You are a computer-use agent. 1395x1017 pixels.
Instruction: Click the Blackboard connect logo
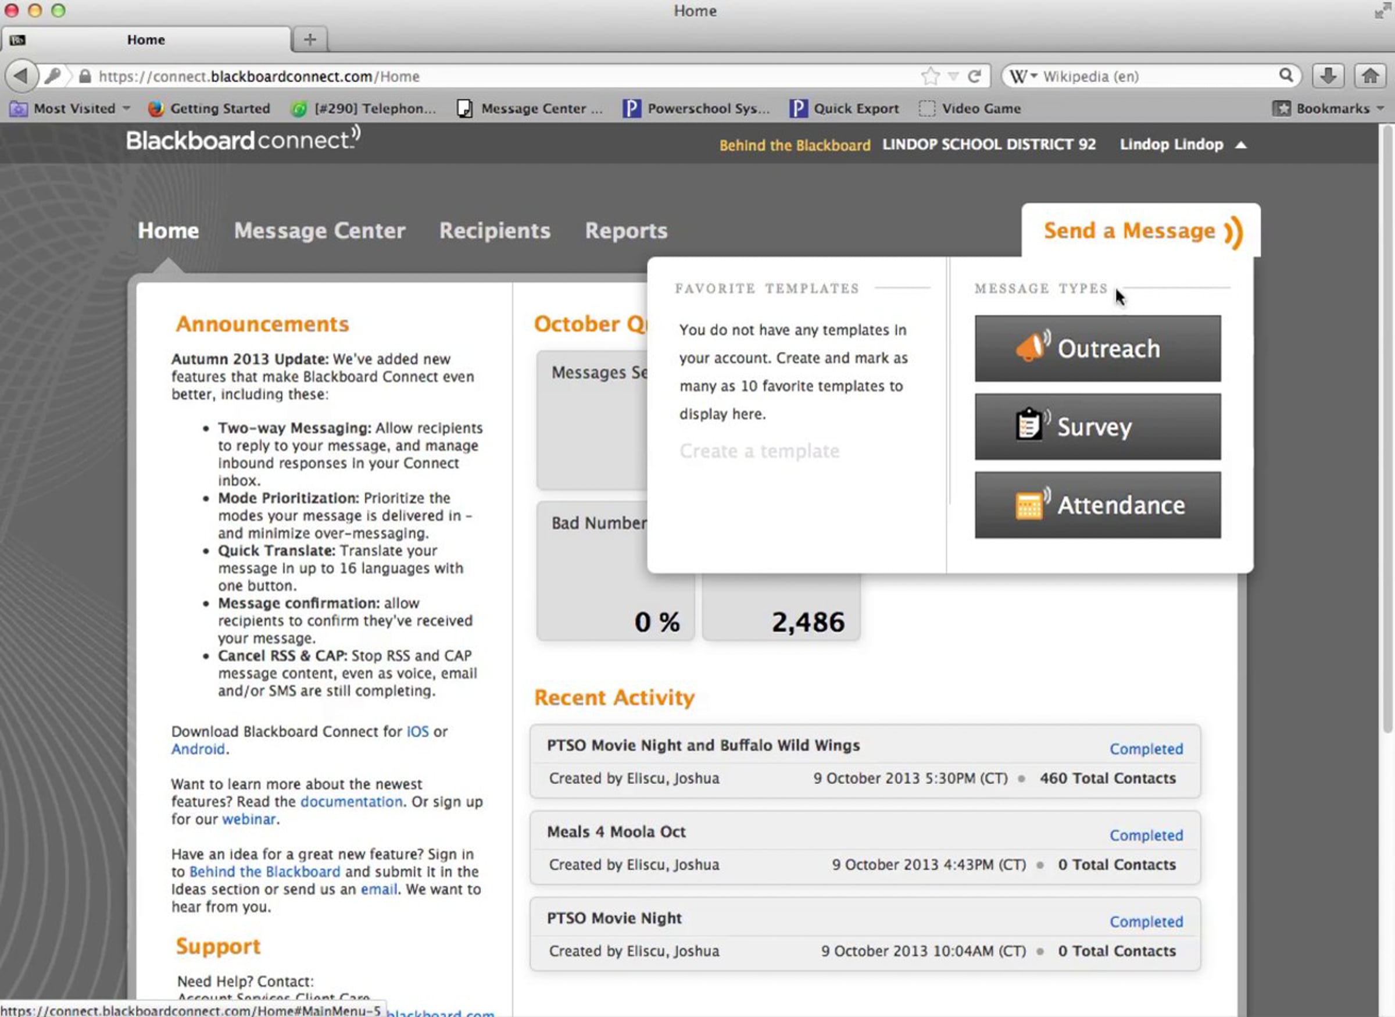[243, 140]
